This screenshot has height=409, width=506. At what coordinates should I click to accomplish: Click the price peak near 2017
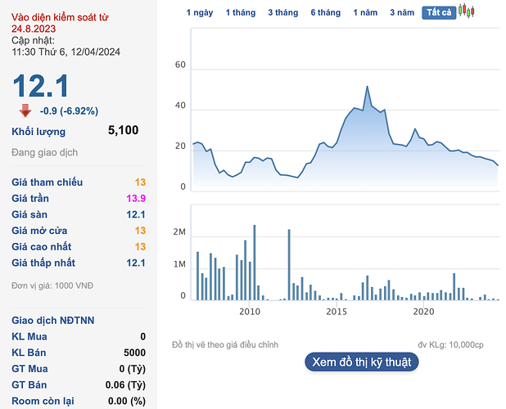click(x=367, y=87)
